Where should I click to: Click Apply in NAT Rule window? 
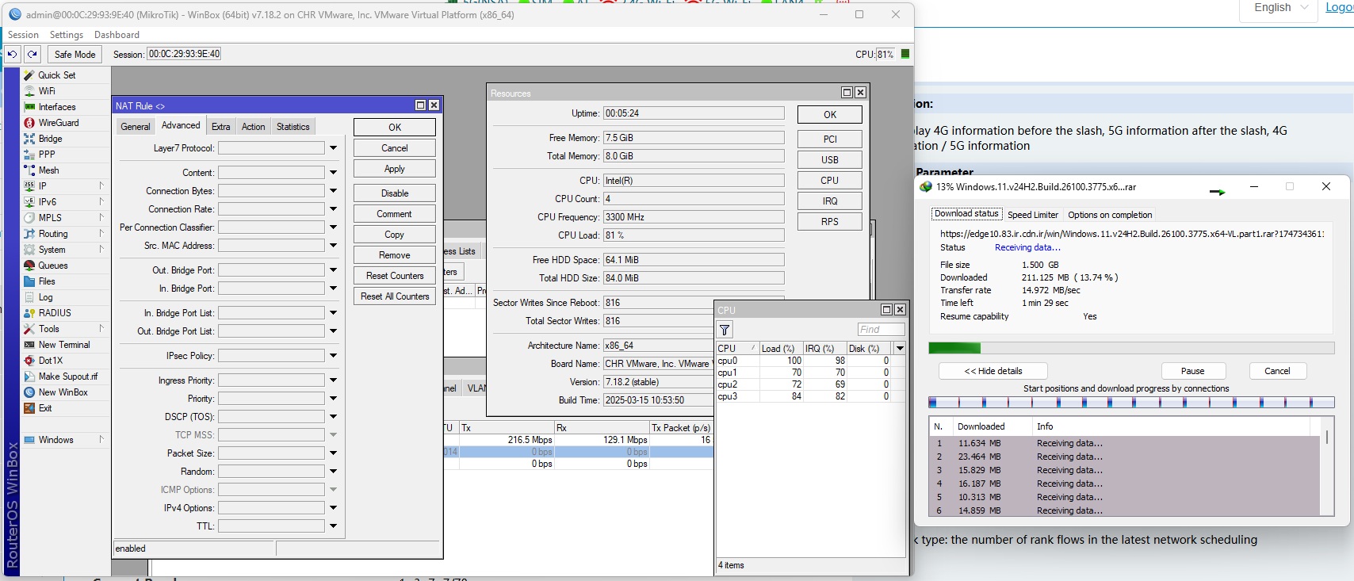coord(395,169)
